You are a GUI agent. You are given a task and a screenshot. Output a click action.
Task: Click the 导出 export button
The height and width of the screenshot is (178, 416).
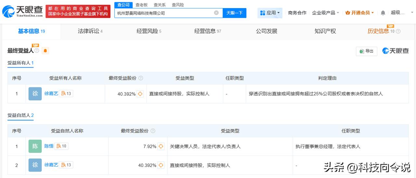367,51
